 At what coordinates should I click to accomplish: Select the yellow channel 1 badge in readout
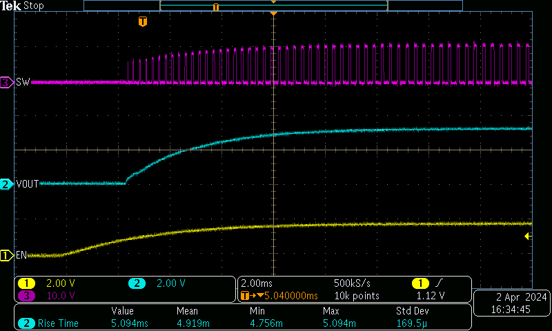[x=26, y=283]
